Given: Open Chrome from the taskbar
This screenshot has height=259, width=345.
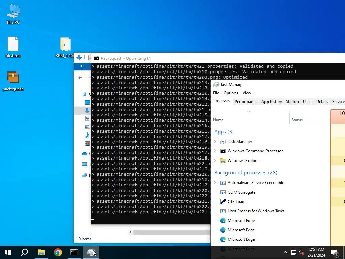Looking at the screenshot, I should pos(58,252).
